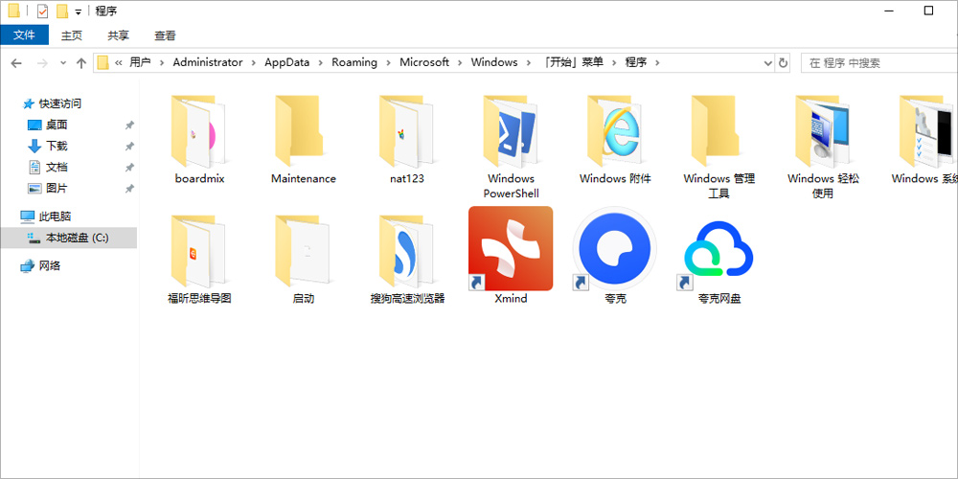Viewport: 958px width, 479px height.
Task: Click the folder icon in the address bar
Action: click(x=103, y=63)
